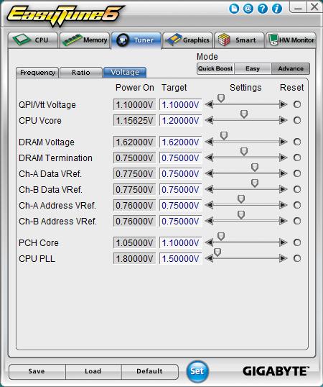Choose Advance mode

(291, 68)
